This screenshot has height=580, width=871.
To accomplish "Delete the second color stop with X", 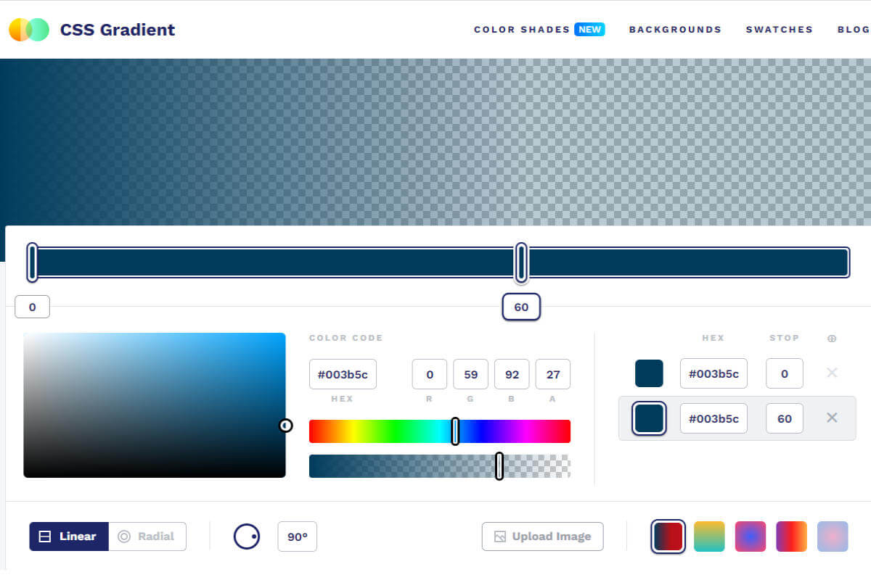I will tap(832, 418).
